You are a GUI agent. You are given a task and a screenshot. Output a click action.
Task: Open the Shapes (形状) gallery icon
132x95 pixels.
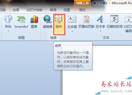8,19
